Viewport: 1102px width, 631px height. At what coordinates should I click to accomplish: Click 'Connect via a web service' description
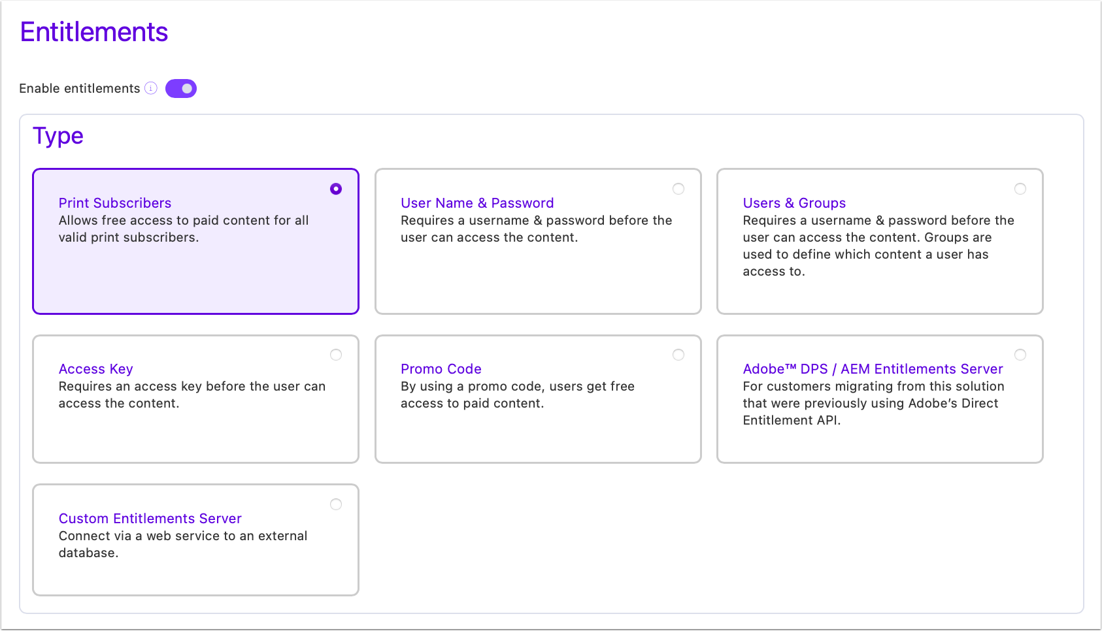tap(183, 544)
